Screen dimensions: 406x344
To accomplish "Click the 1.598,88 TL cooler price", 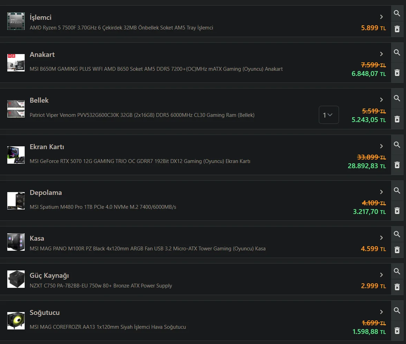I will coord(369,332).
